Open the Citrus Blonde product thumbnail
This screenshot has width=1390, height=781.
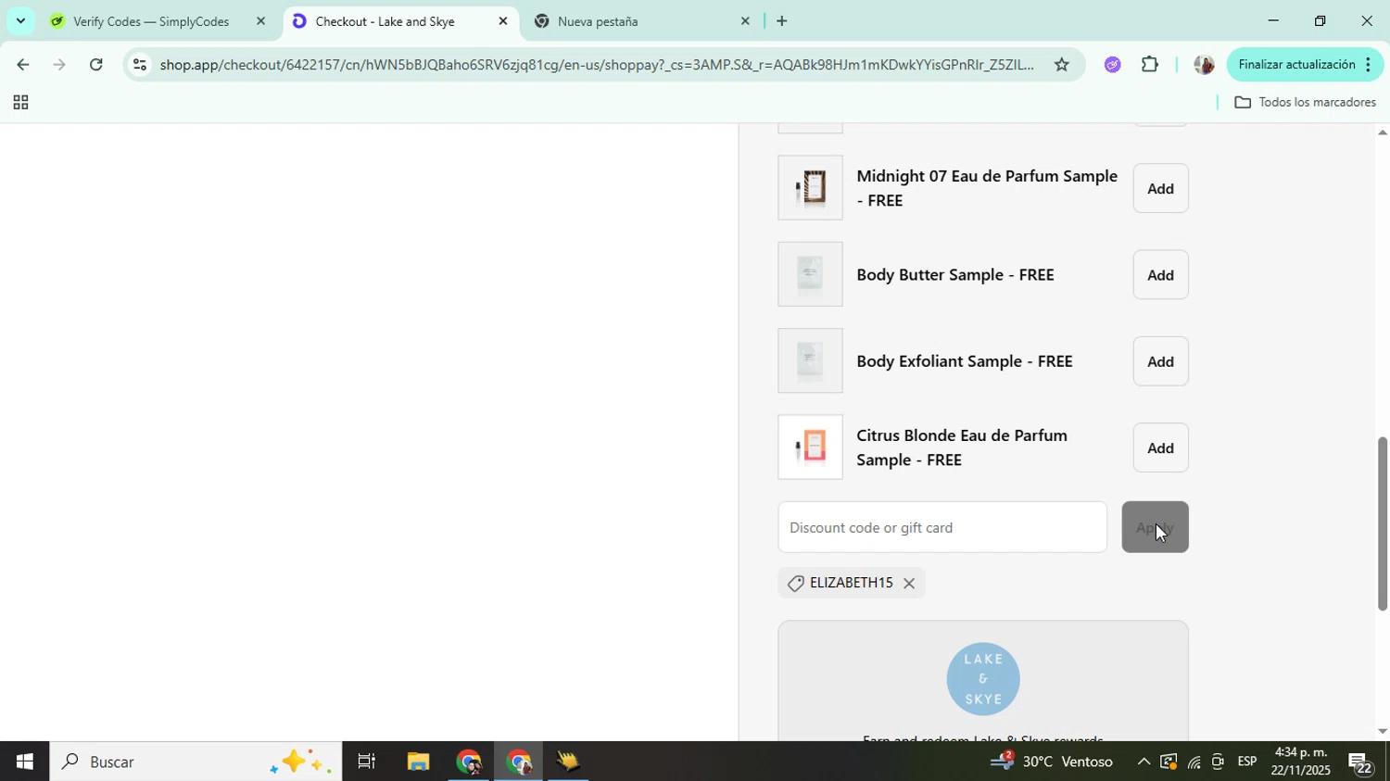tap(810, 447)
